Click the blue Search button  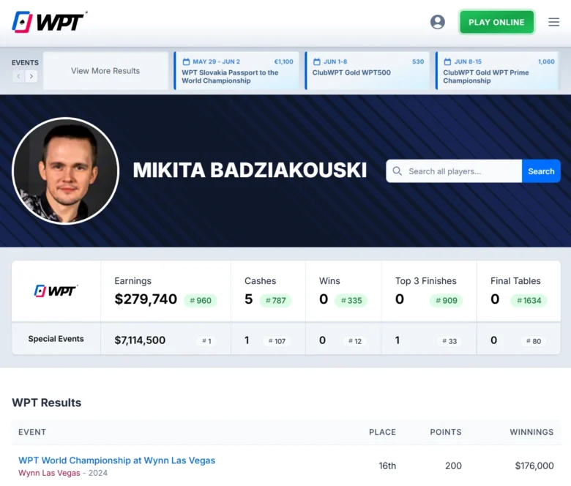point(541,171)
